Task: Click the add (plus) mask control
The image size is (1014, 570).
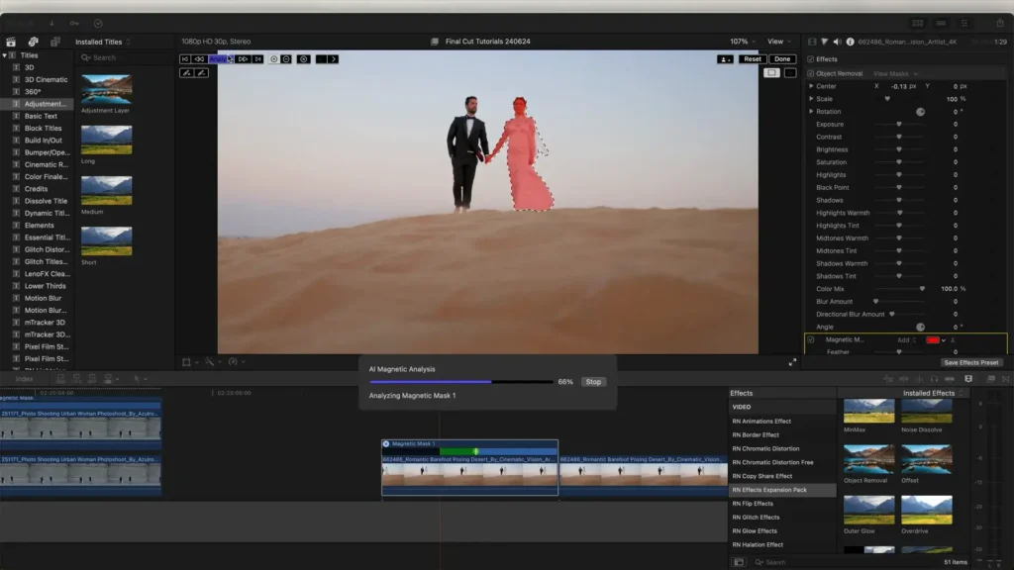Action: 274,58
